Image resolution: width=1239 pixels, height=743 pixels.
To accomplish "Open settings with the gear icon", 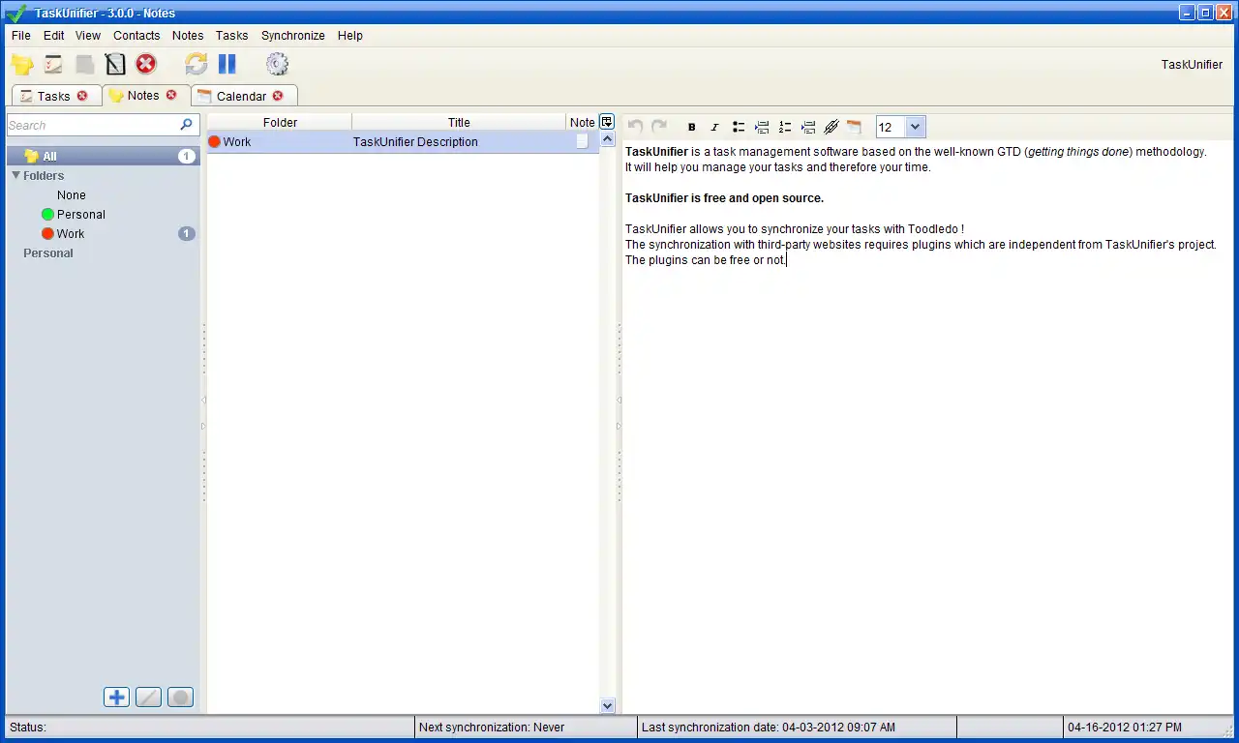I will (278, 65).
